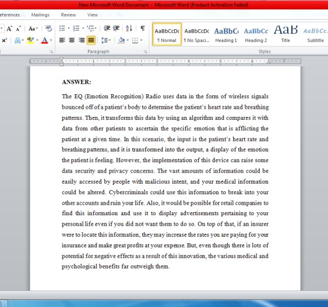
Task: Open the Review ribbon tab
Action: (69, 15)
